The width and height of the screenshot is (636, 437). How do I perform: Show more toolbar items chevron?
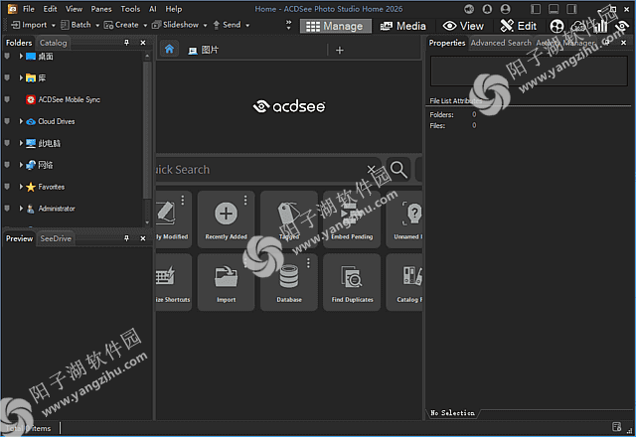tap(288, 25)
